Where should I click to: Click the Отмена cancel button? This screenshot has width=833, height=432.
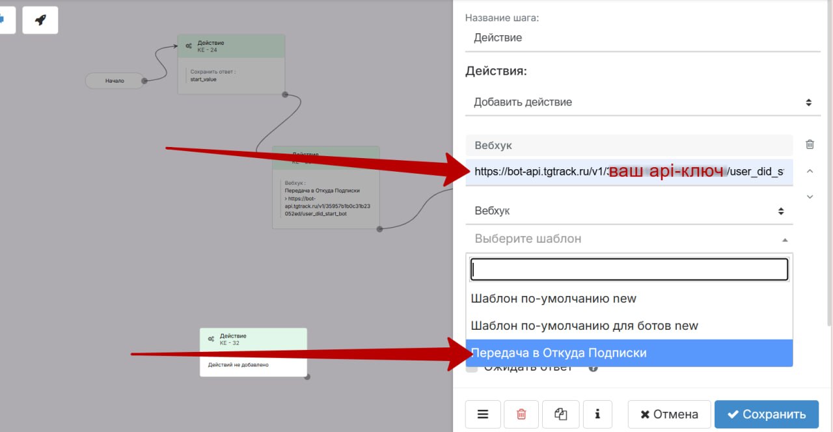pos(669,414)
